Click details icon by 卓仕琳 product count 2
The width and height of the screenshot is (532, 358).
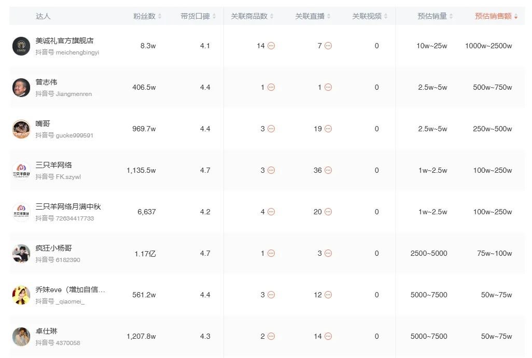pyautogui.click(x=271, y=336)
